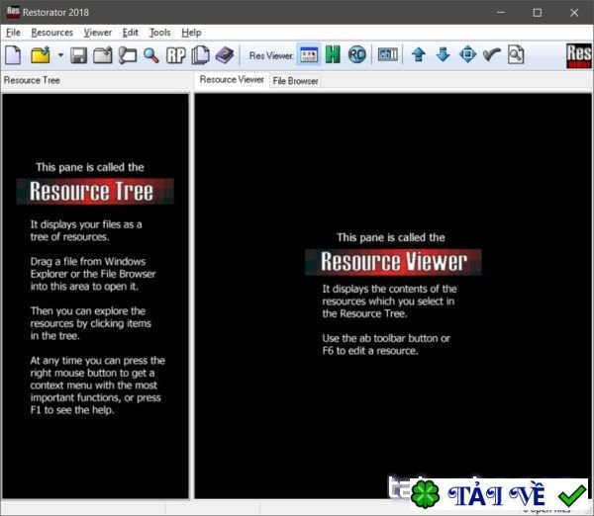Open the Tools menu
Viewport: 594px width, 516px height.
pyautogui.click(x=159, y=33)
